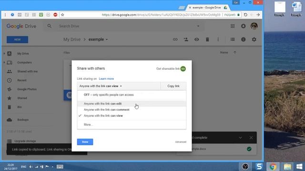305x171 pixels.
Task: Toggle the green Get shareable link icon
Action: pyautogui.click(x=183, y=68)
